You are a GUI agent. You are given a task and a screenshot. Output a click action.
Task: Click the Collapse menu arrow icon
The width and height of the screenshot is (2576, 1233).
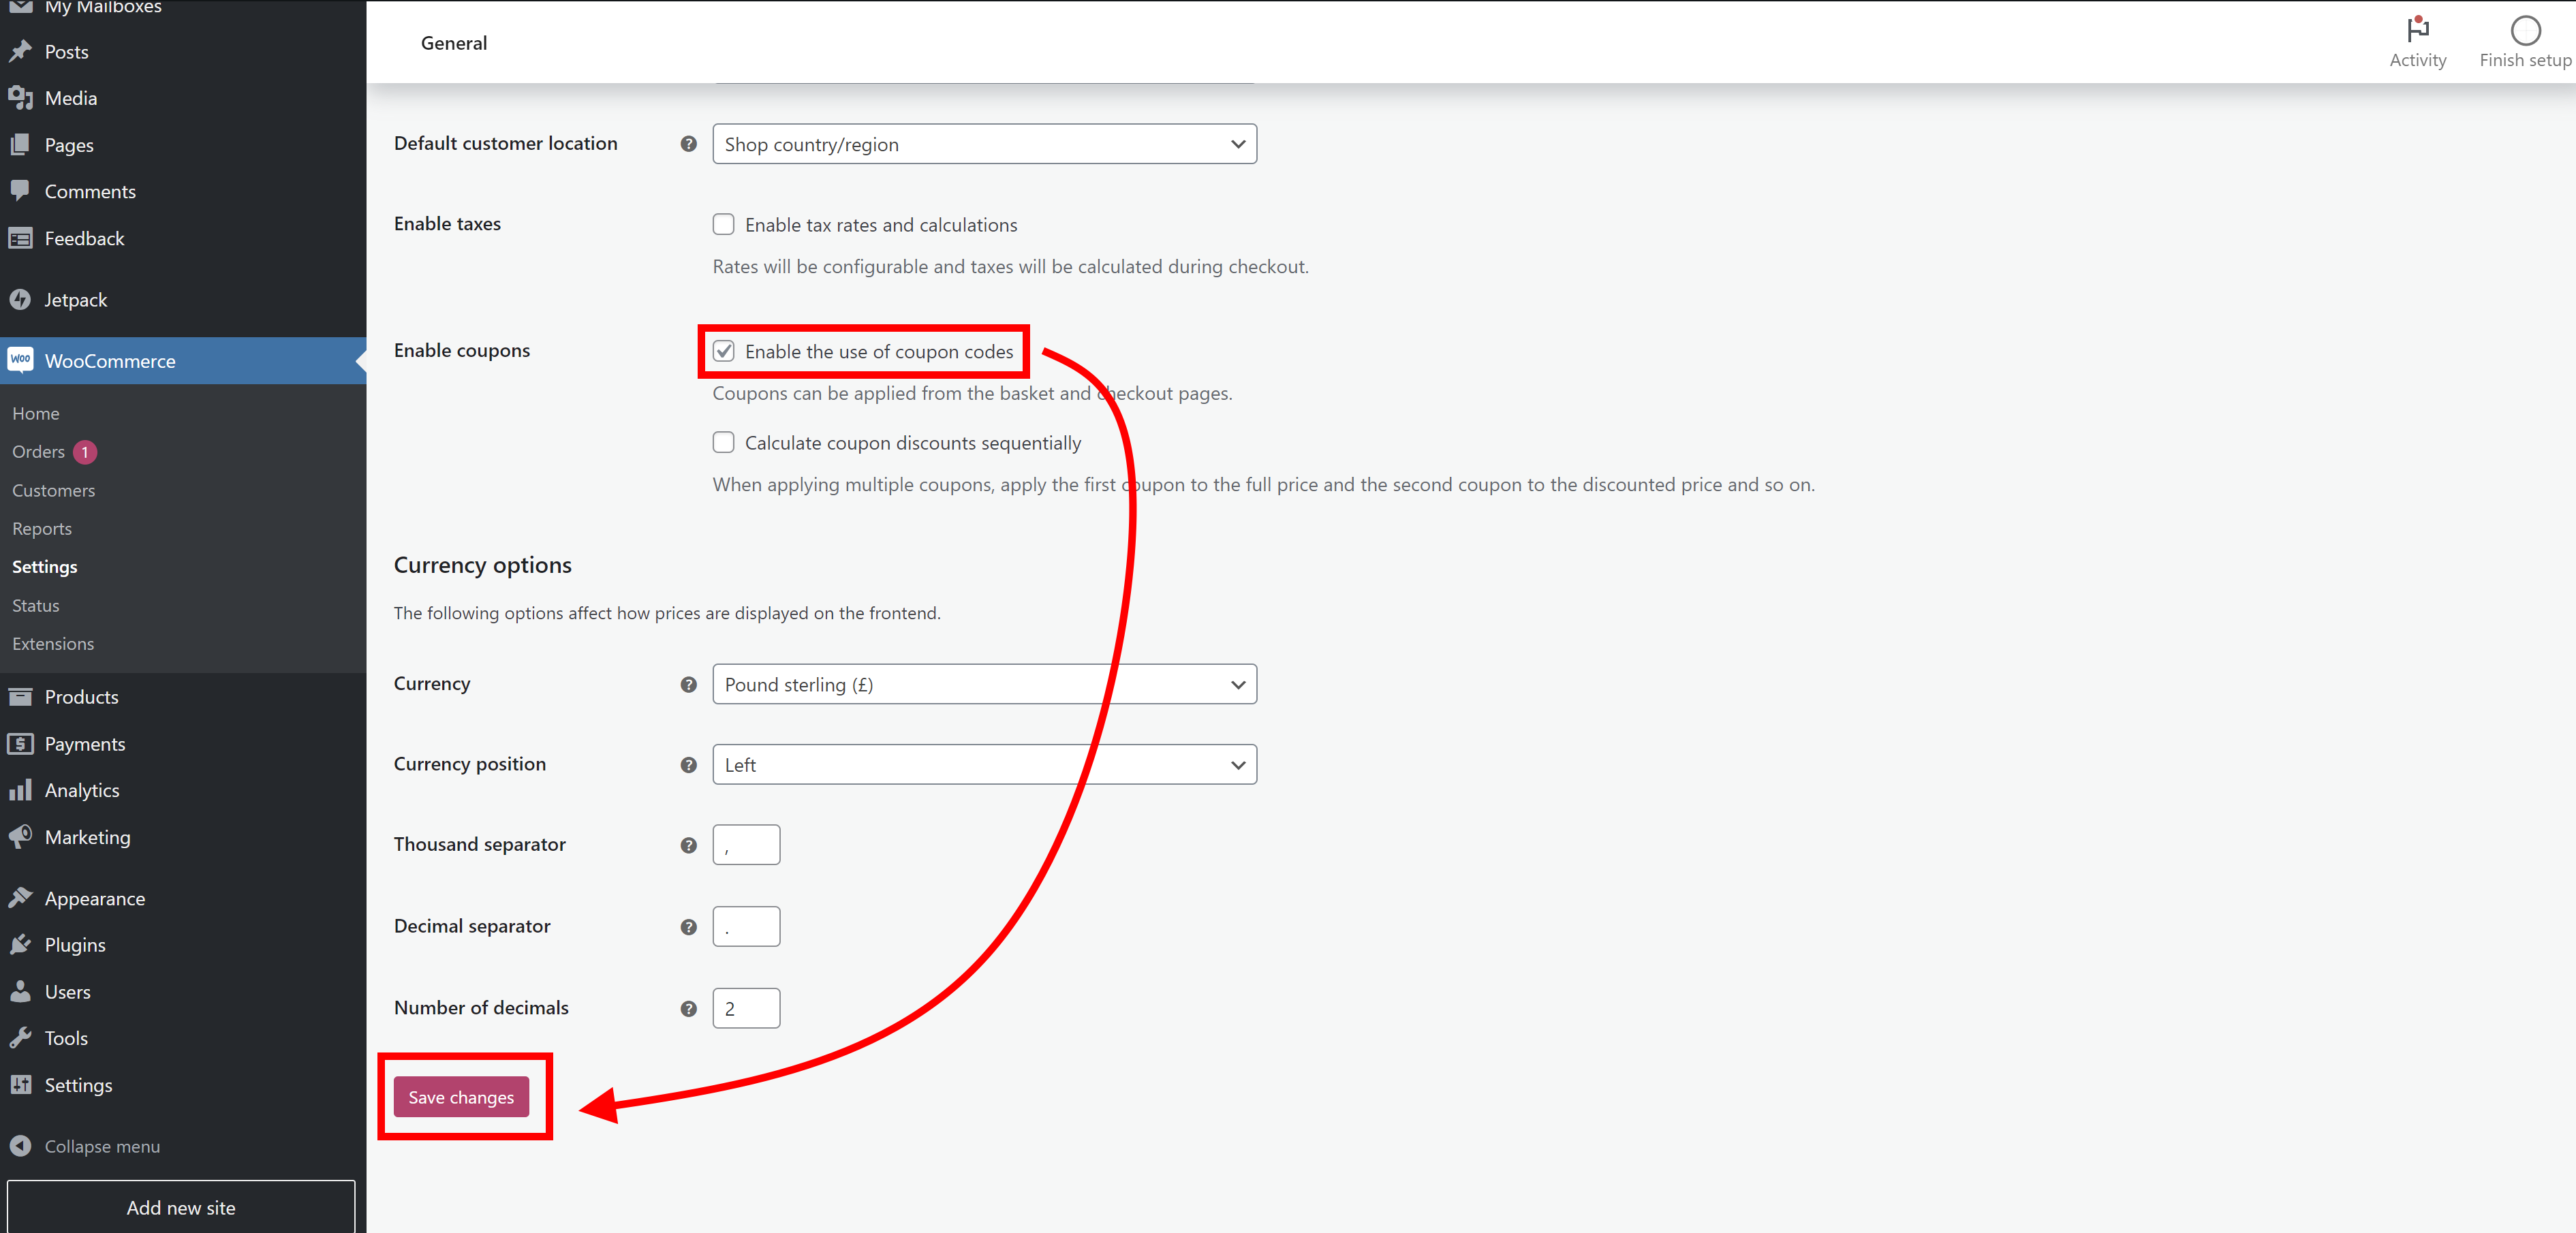pos(20,1146)
